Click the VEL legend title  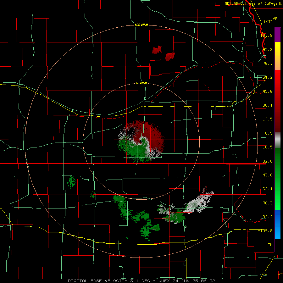(276, 19)
